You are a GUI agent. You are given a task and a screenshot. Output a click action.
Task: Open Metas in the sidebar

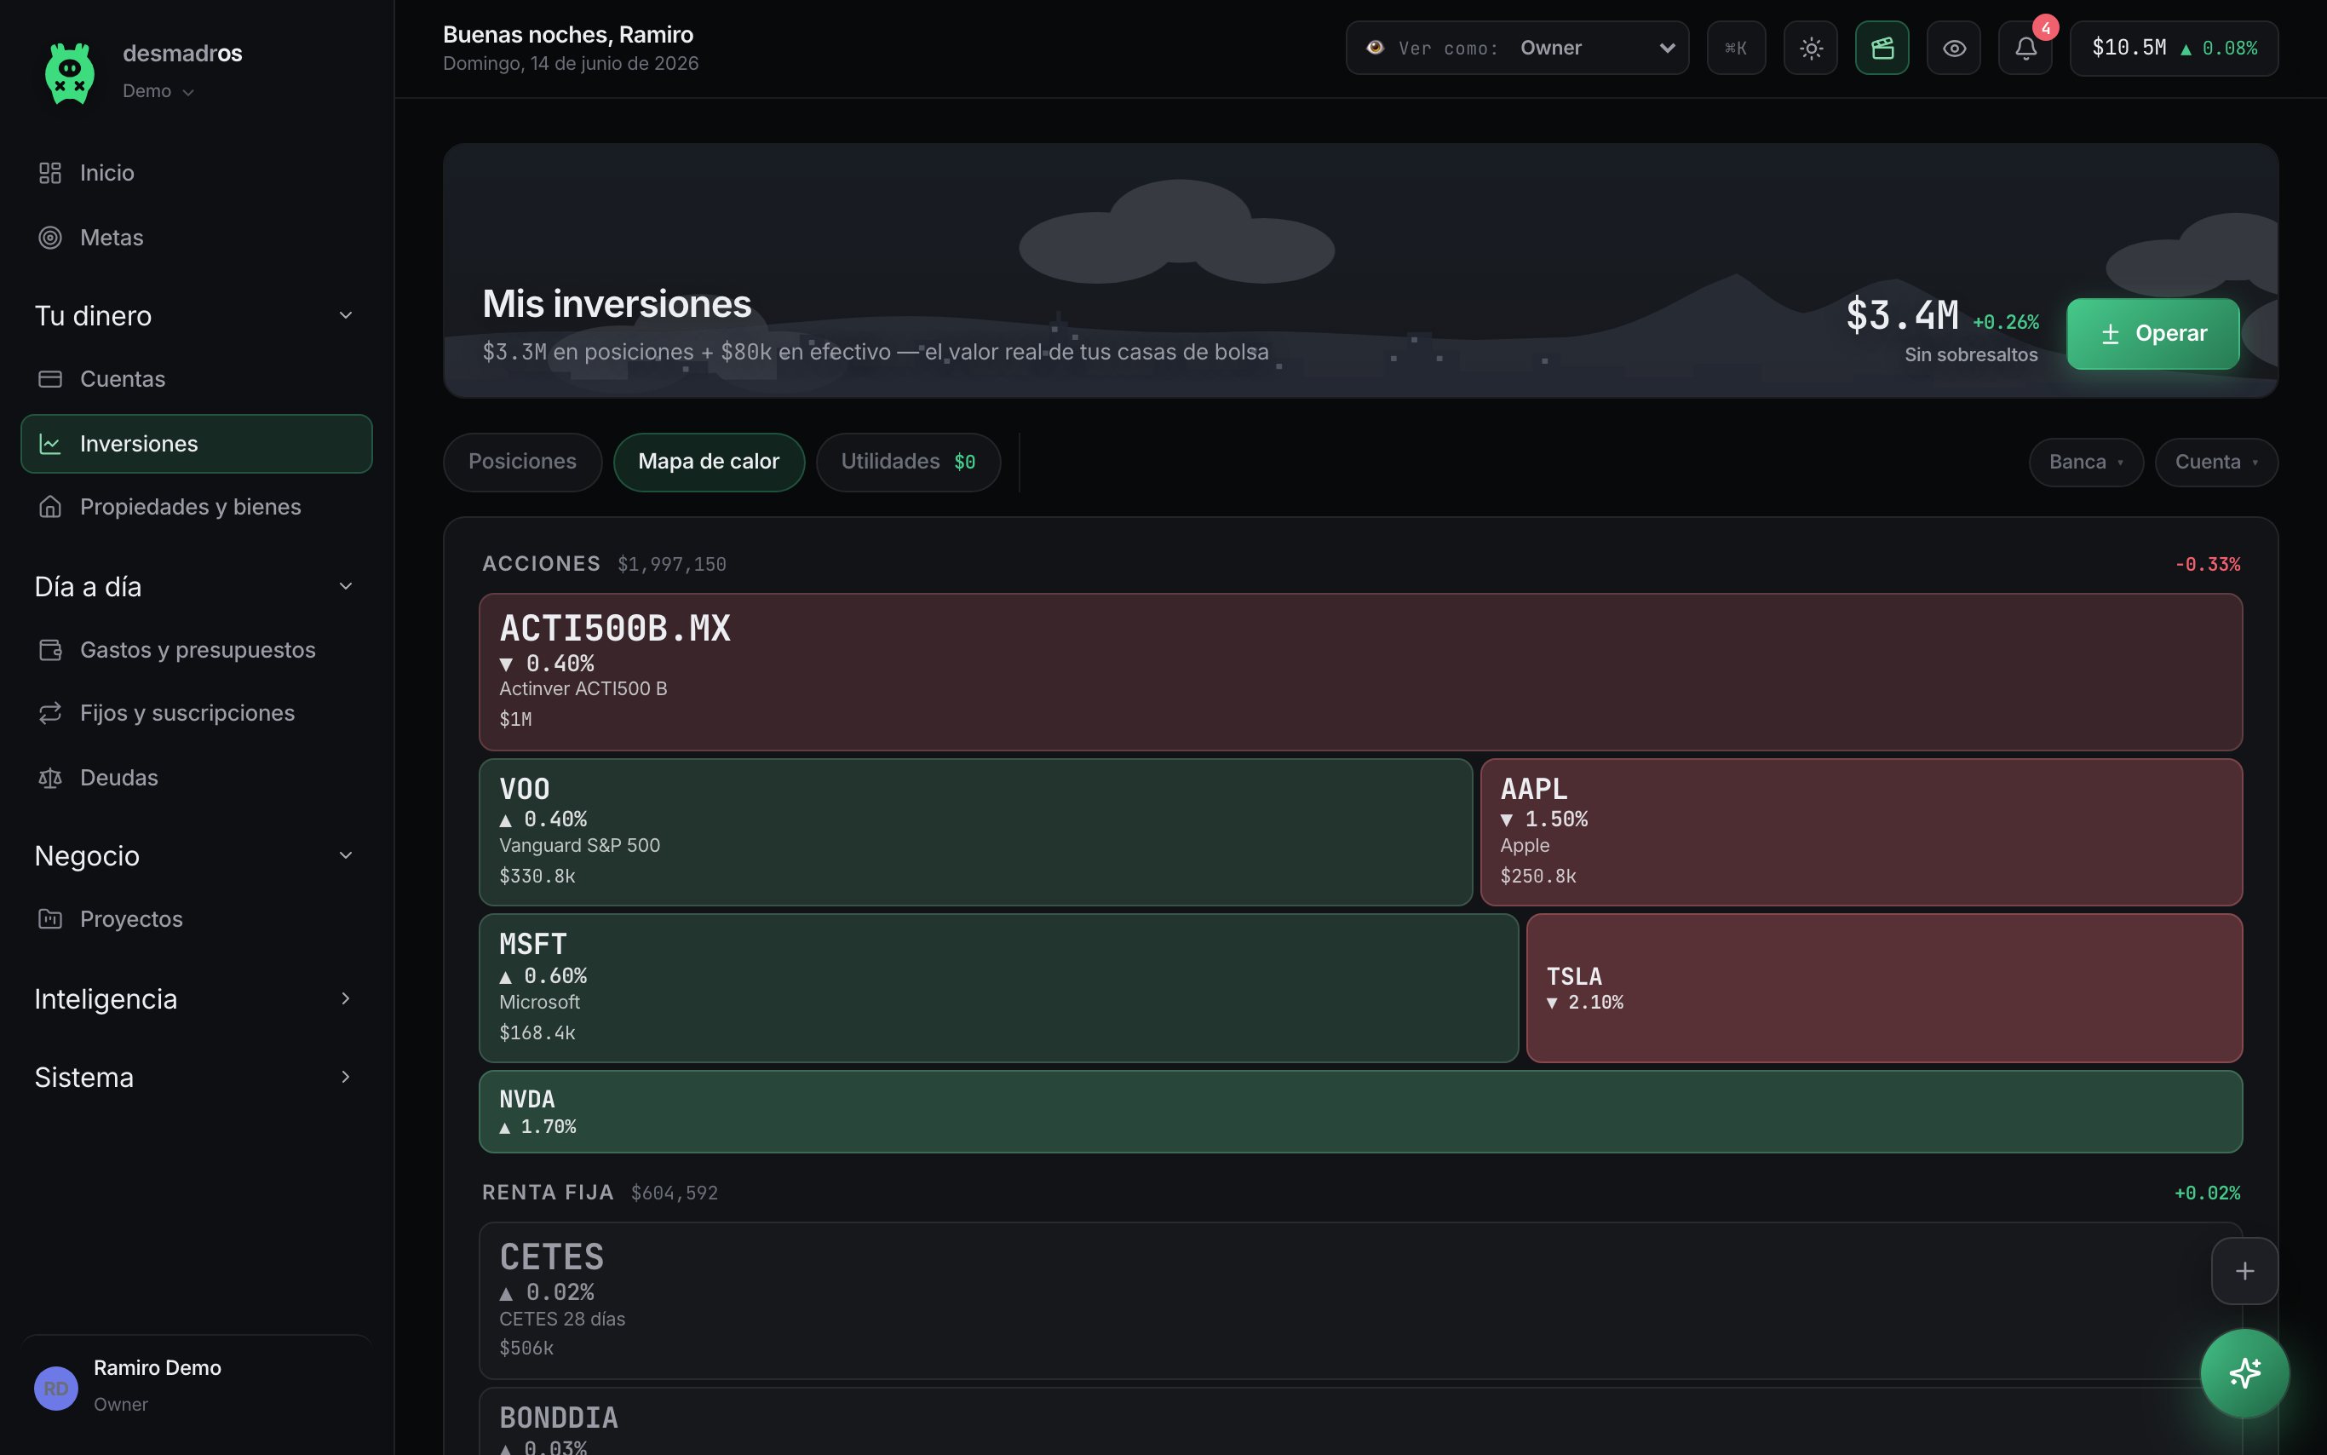click(196, 238)
